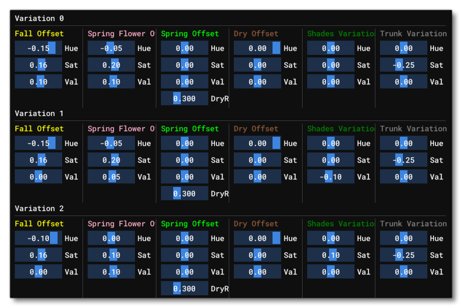The height and width of the screenshot is (308, 462).
Task: Click Variation 0 DryR 0.300 slider
Action: 184,98
